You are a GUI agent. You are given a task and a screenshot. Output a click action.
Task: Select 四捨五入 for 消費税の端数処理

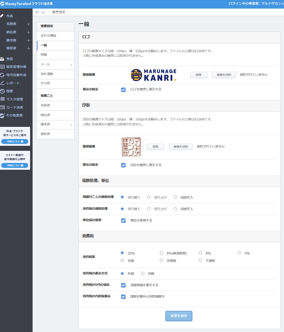(175, 208)
